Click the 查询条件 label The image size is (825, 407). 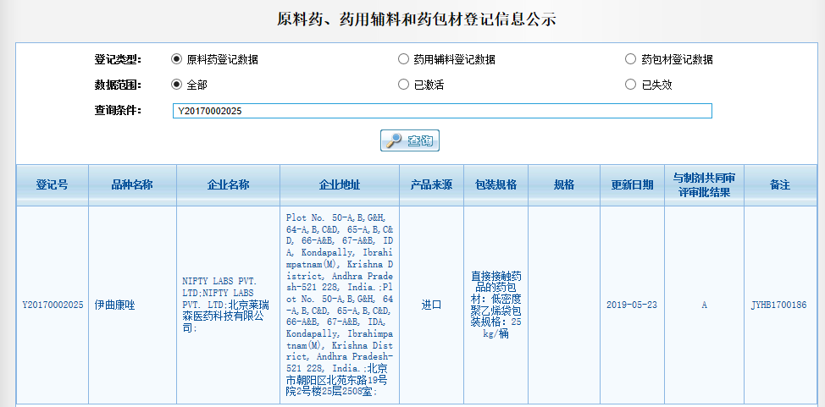click(x=118, y=110)
